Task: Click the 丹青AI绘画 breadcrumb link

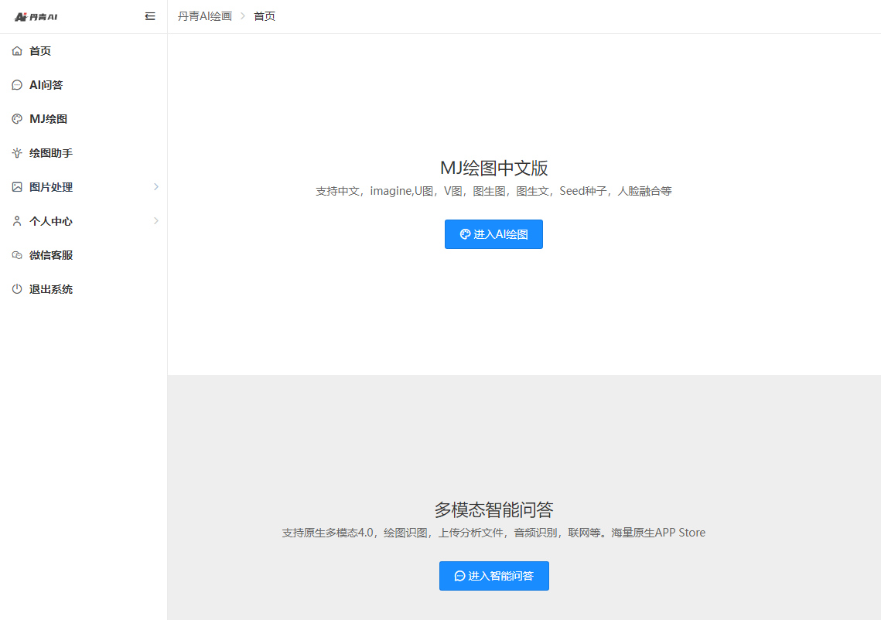Action: tap(205, 16)
